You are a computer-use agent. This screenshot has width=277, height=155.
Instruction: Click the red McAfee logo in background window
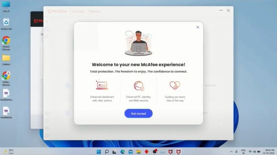click(x=38, y=21)
